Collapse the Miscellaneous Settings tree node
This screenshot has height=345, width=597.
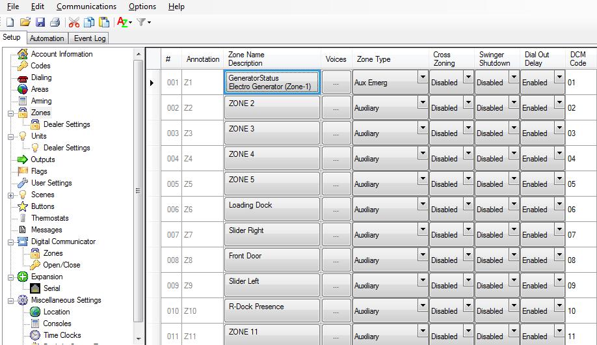click(10, 301)
